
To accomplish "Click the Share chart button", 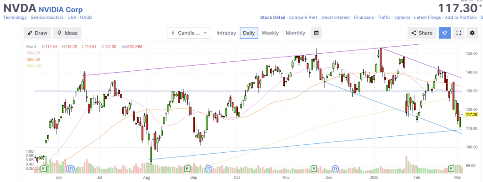I will coord(422,33).
